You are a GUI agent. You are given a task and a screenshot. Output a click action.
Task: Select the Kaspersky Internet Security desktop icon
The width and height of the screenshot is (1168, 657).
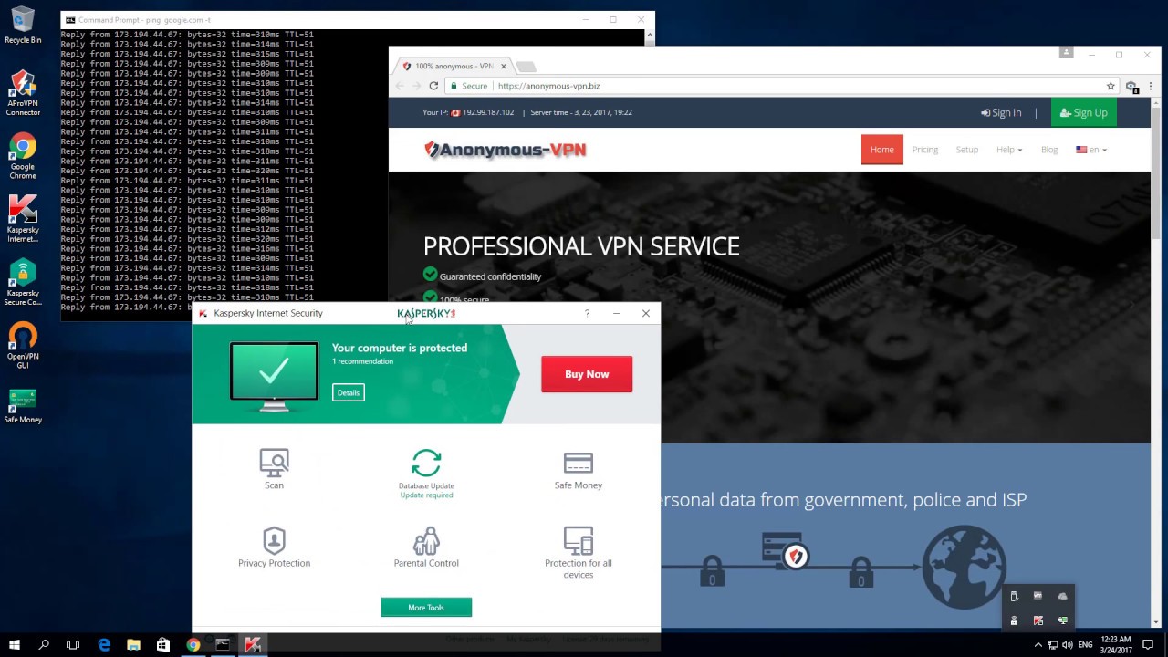[23, 219]
